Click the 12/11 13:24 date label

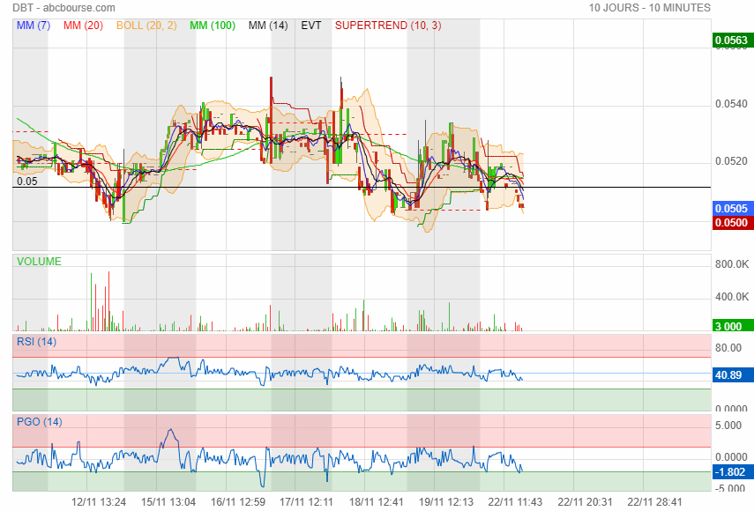99,502
